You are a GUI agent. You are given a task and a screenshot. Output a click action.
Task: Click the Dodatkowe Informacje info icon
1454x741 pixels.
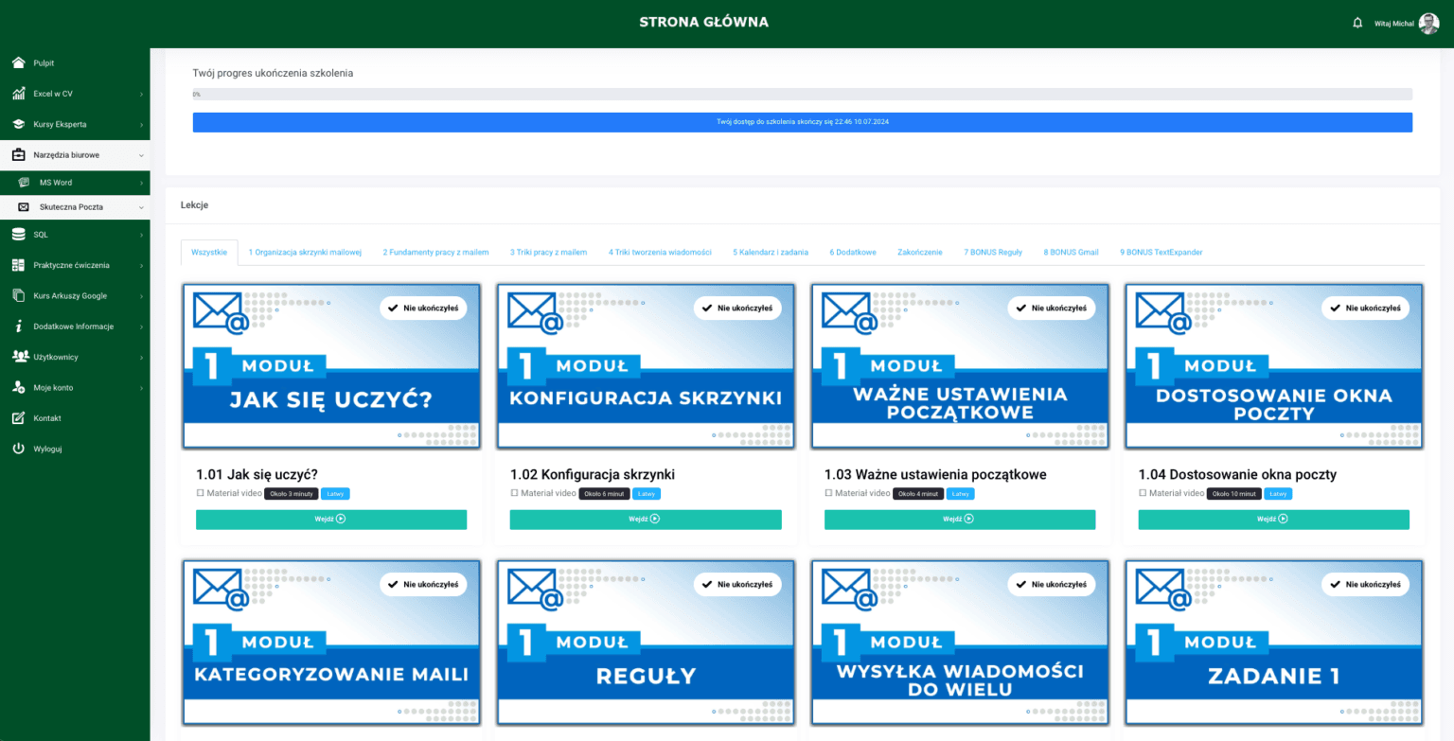pyautogui.click(x=18, y=326)
